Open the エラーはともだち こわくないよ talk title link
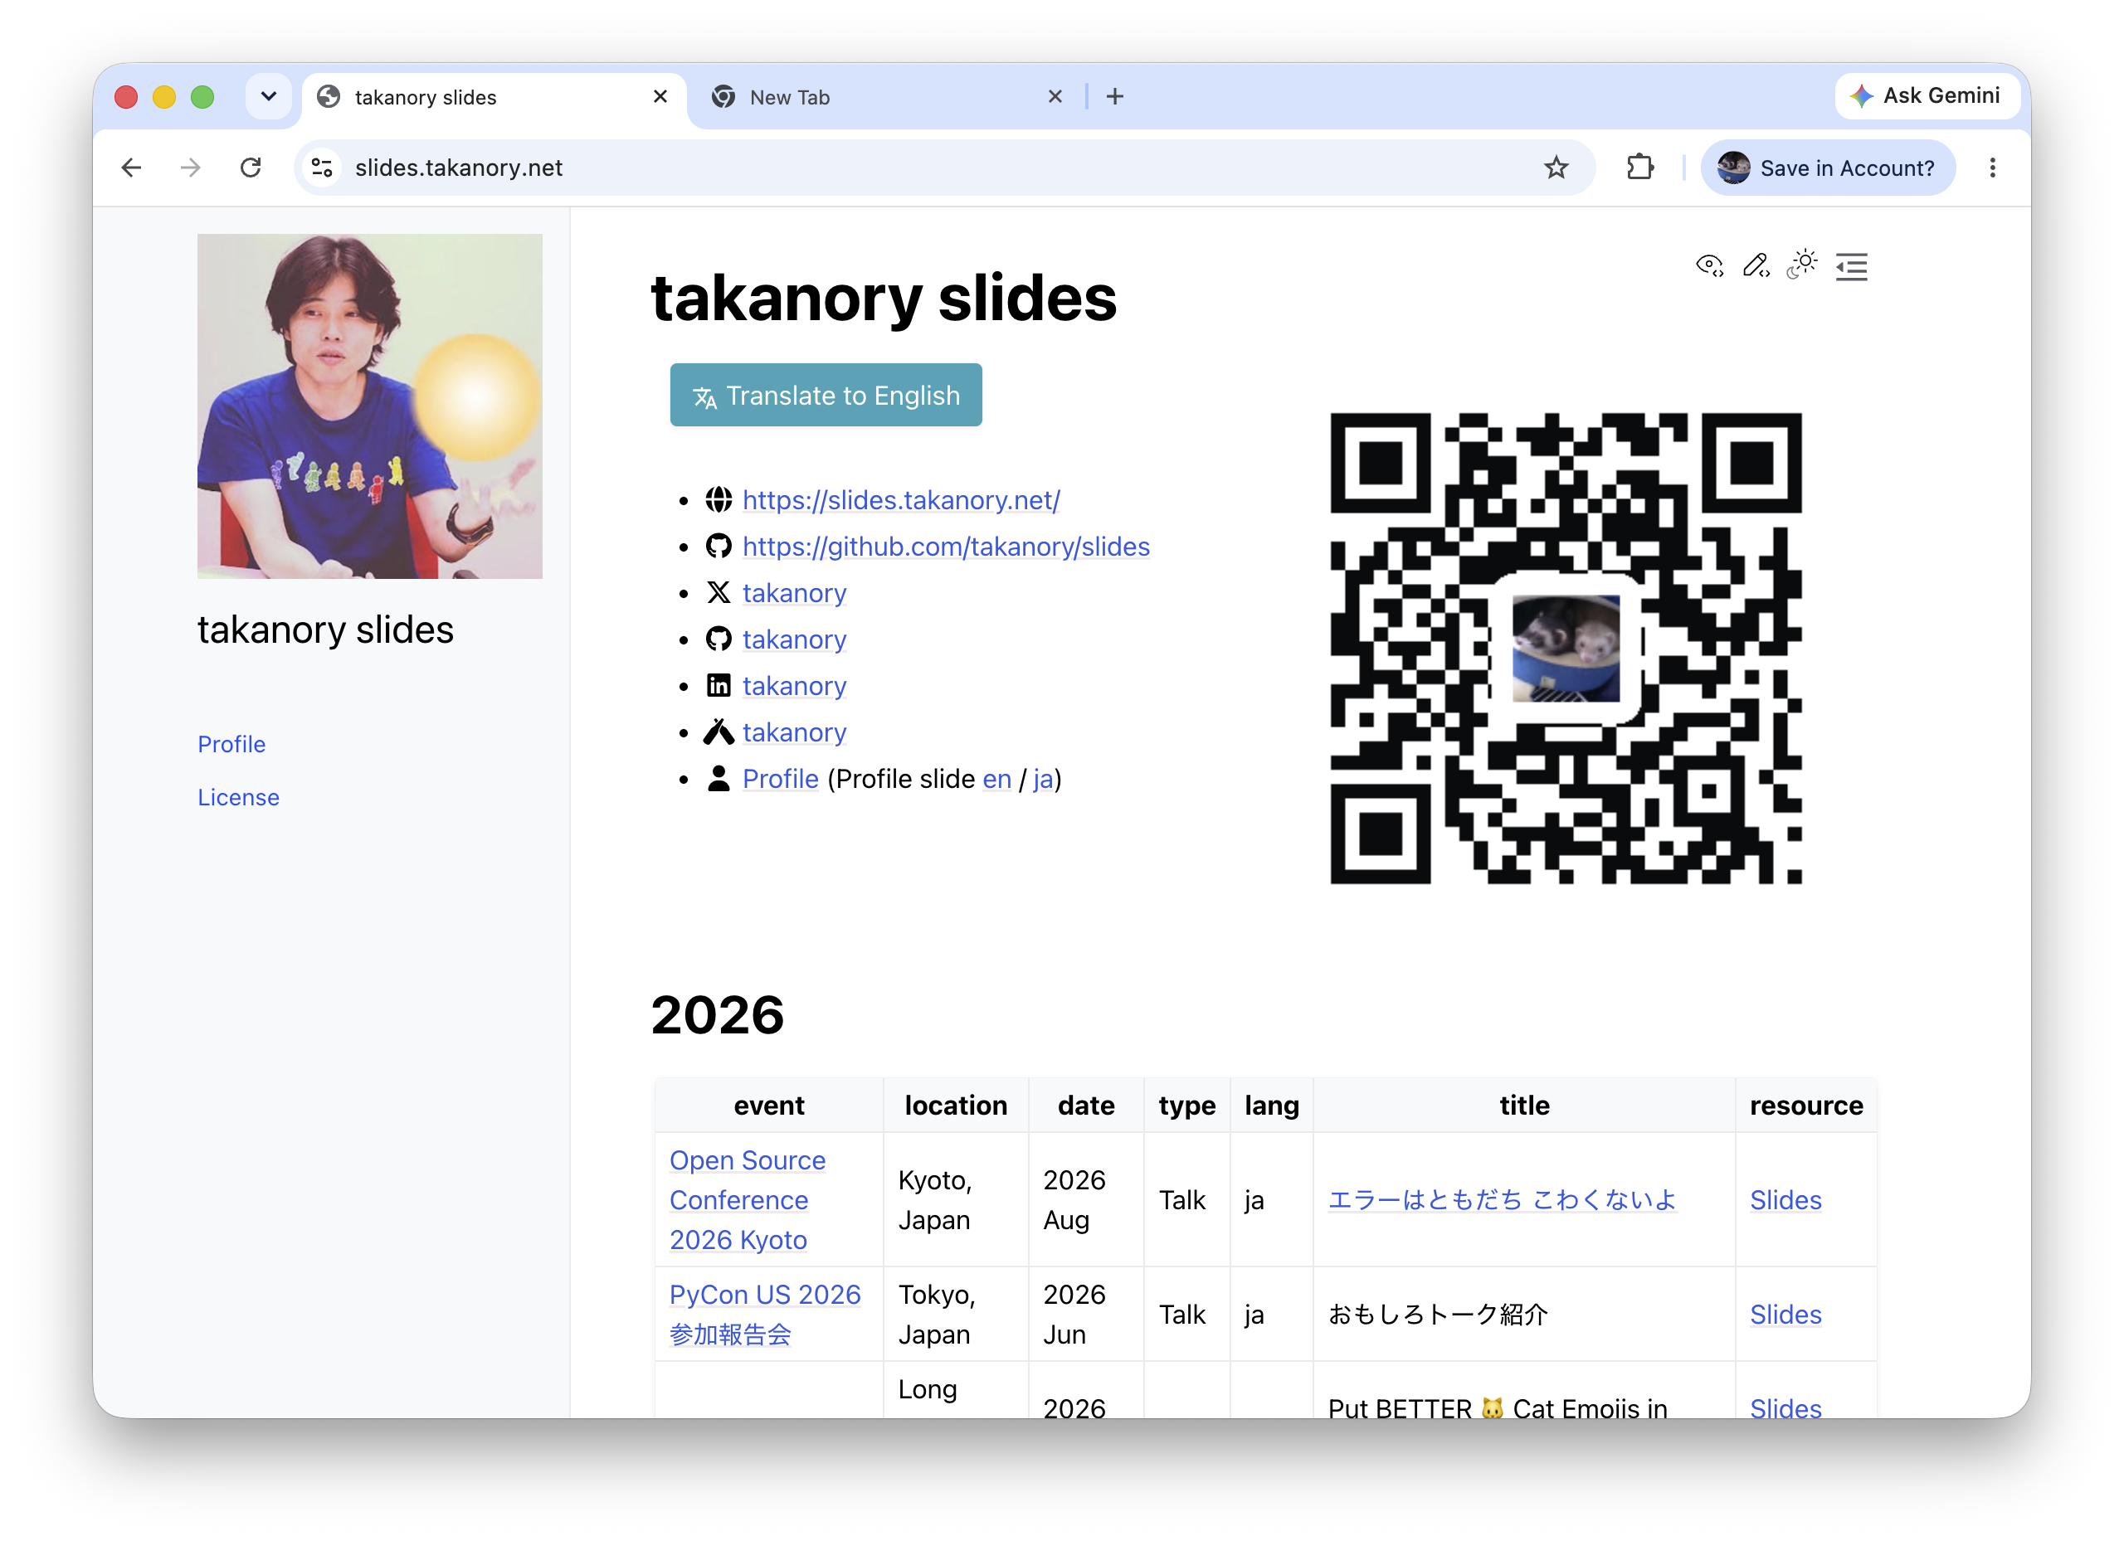This screenshot has width=2124, height=1541. [1501, 1200]
